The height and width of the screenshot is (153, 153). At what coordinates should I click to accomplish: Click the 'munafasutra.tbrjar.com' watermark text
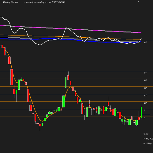[39, 2]
